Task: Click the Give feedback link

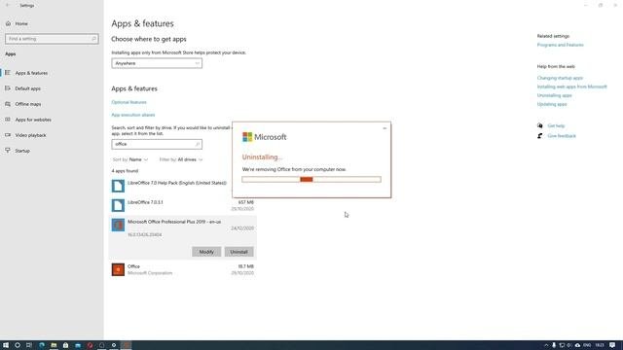Action: click(562, 136)
